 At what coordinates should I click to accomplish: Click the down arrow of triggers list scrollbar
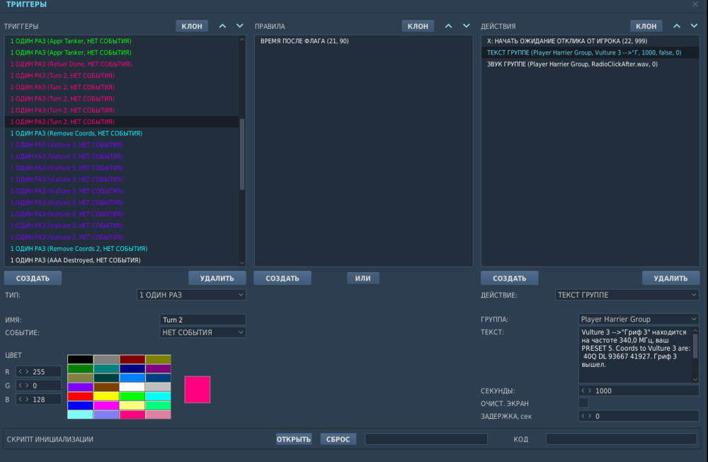click(x=242, y=263)
